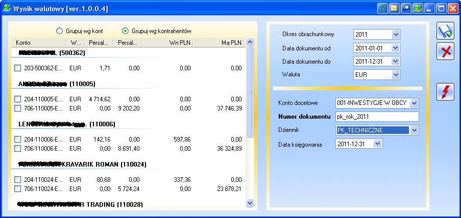Image resolution: width=461 pixels, height=218 pixels.
Task: Click the red lightning bolt execute icon
Action: coord(445,92)
